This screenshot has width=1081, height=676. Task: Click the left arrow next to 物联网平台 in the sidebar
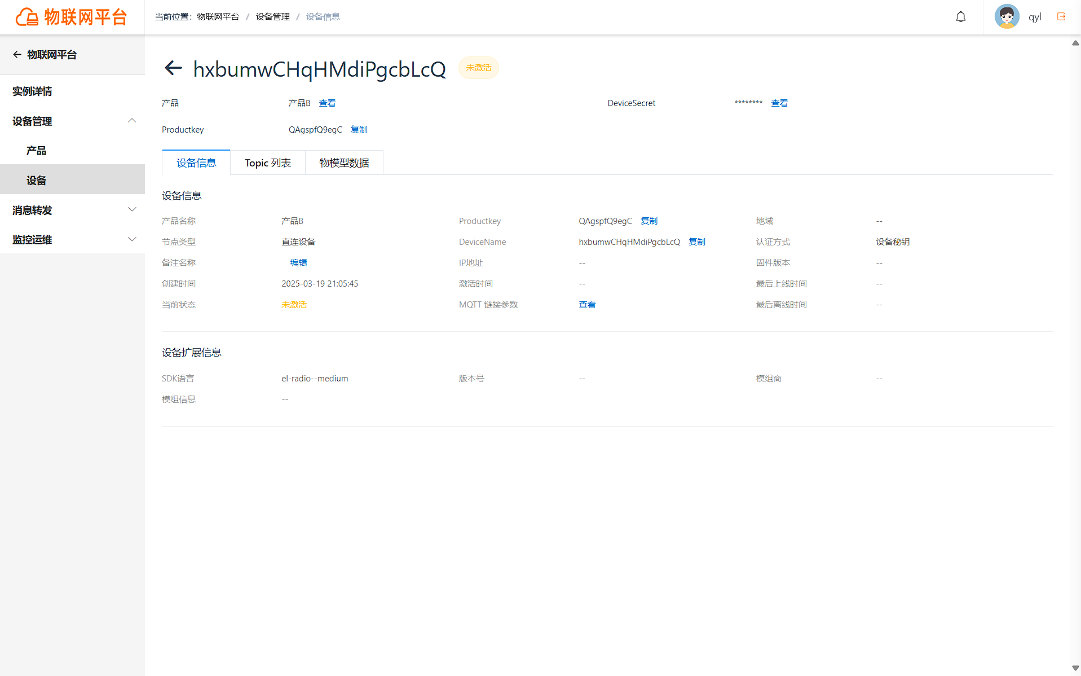tap(17, 55)
